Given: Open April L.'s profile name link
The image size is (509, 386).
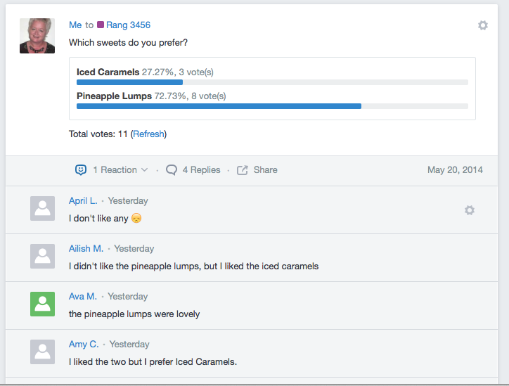Looking at the screenshot, I should click(x=83, y=200).
